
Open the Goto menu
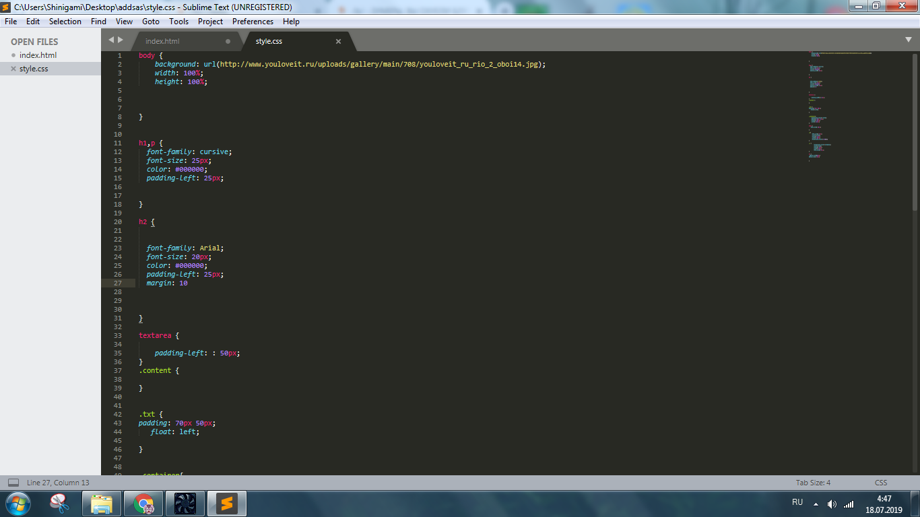tap(151, 22)
